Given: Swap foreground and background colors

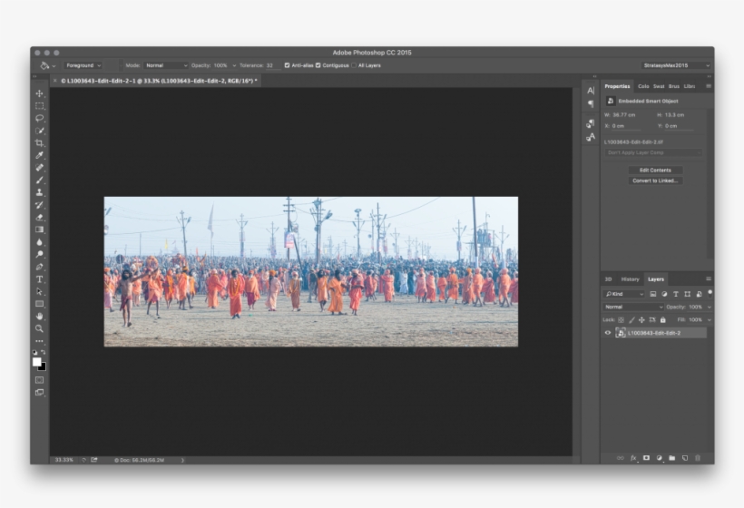Looking at the screenshot, I should pos(44,352).
